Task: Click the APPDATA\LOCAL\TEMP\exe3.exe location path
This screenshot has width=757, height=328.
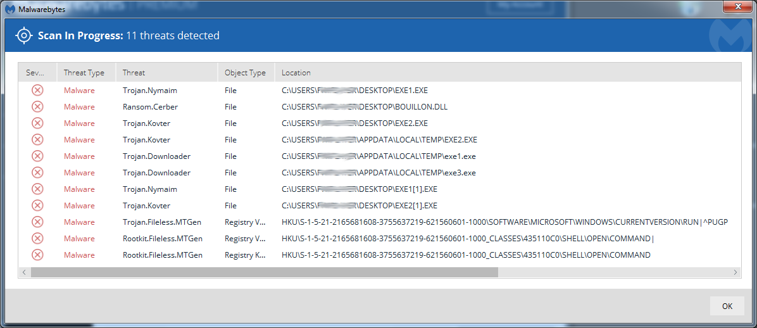Action: pyautogui.click(x=379, y=172)
